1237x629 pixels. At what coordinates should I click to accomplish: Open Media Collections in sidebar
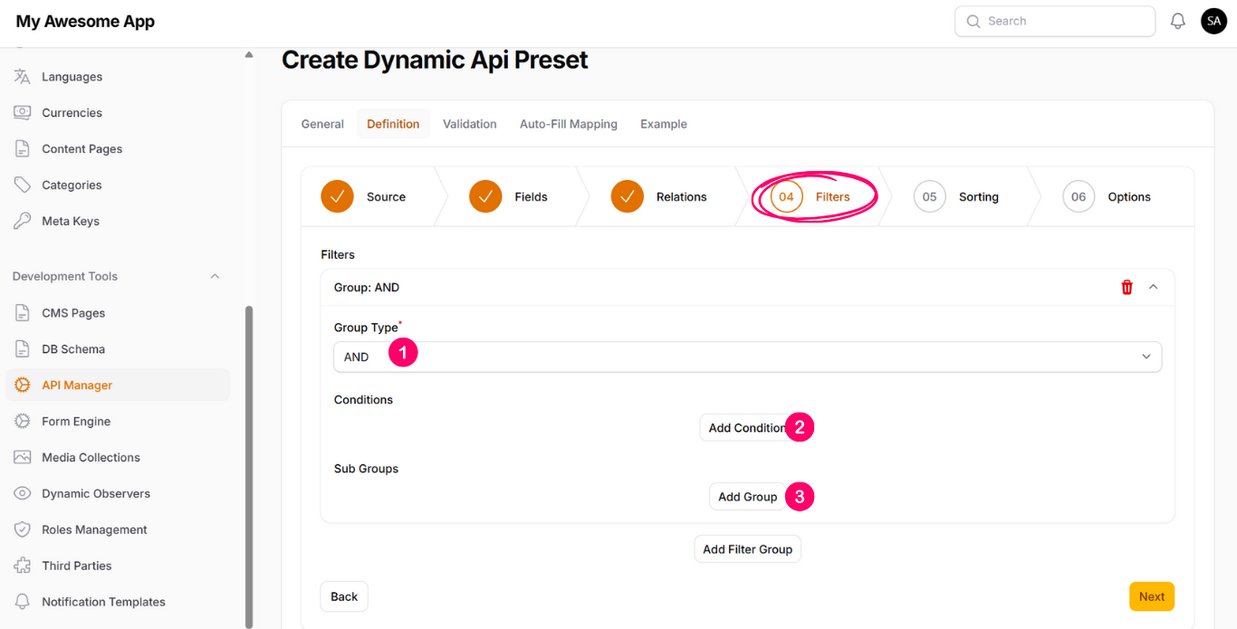pos(91,458)
